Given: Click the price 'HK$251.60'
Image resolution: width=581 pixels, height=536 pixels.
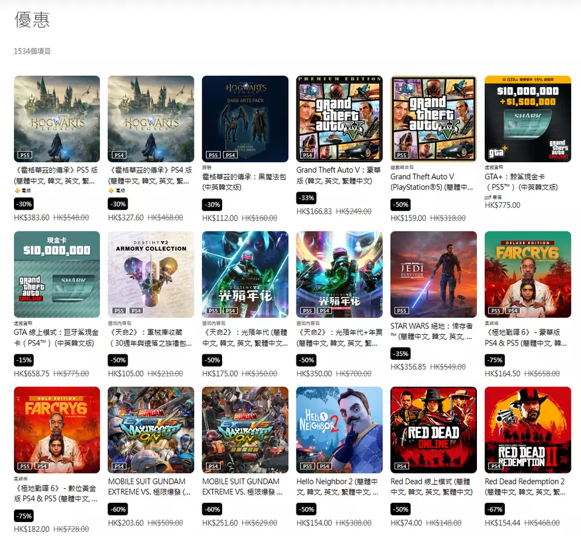Looking at the screenshot, I should click(220, 523).
